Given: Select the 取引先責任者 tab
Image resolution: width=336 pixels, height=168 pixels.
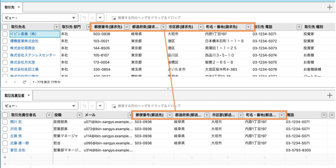Looking at the screenshot, I should click(15, 95).
